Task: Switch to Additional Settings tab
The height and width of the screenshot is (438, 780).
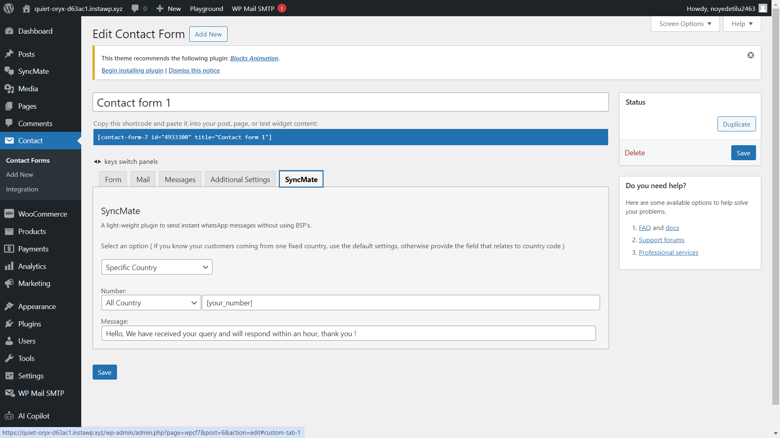Action: click(240, 179)
